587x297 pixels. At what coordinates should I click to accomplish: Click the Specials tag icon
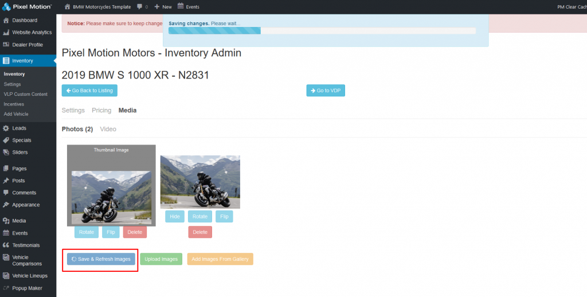[x=6, y=140]
